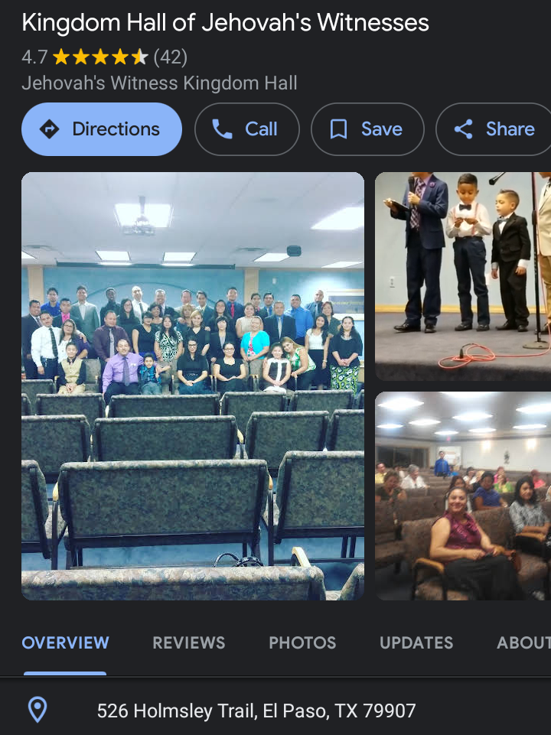Click the star rating icons
This screenshot has width=551, height=735.
pos(100,57)
